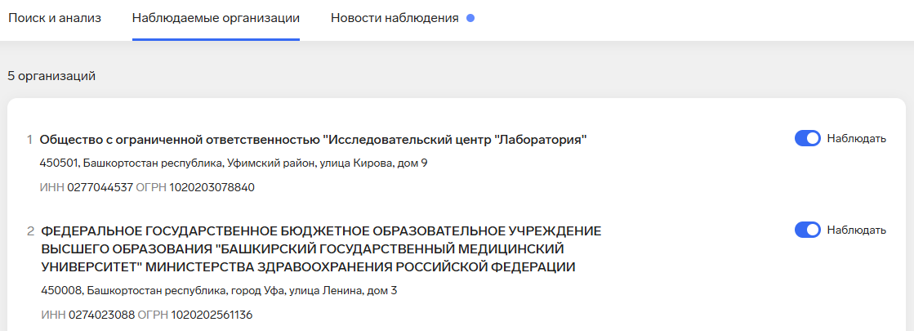Click list number 2 beside the university entry
914x331 pixels.
(x=30, y=231)
